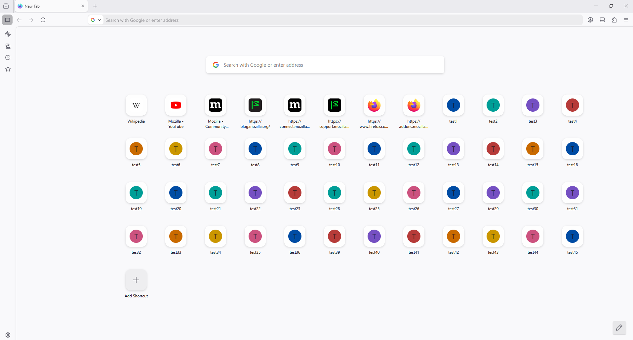Open a new tab with plus button
Screen dimensions: 633x340
click(95, 6)
